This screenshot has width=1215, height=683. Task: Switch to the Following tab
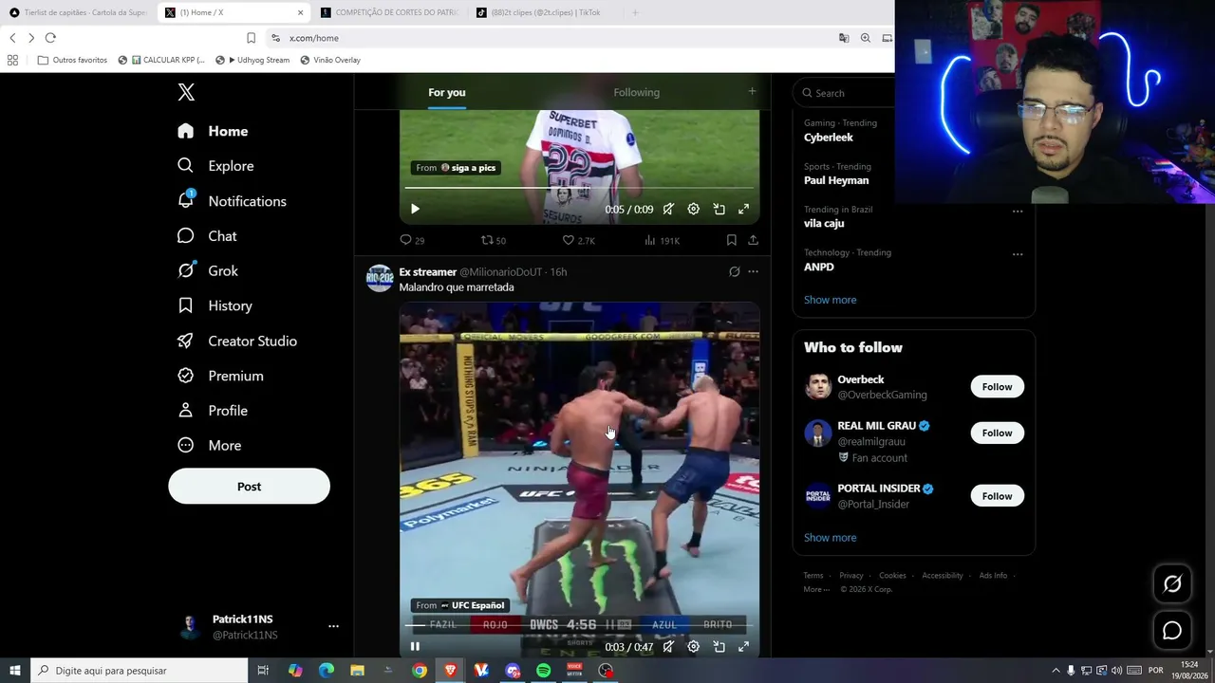pos(636,92)
